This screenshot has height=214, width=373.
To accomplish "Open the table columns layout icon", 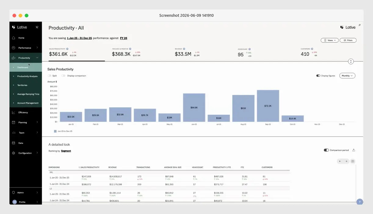I will tap(353, 161).
